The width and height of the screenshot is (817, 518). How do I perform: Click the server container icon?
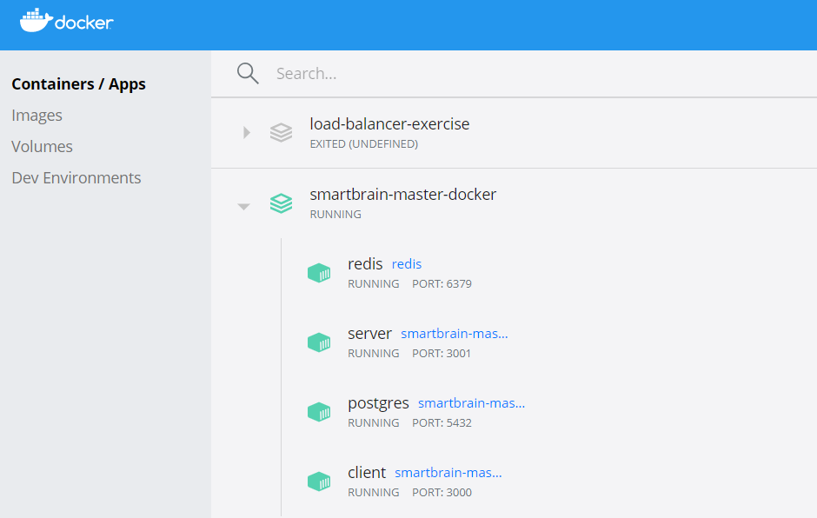(319, 342)
